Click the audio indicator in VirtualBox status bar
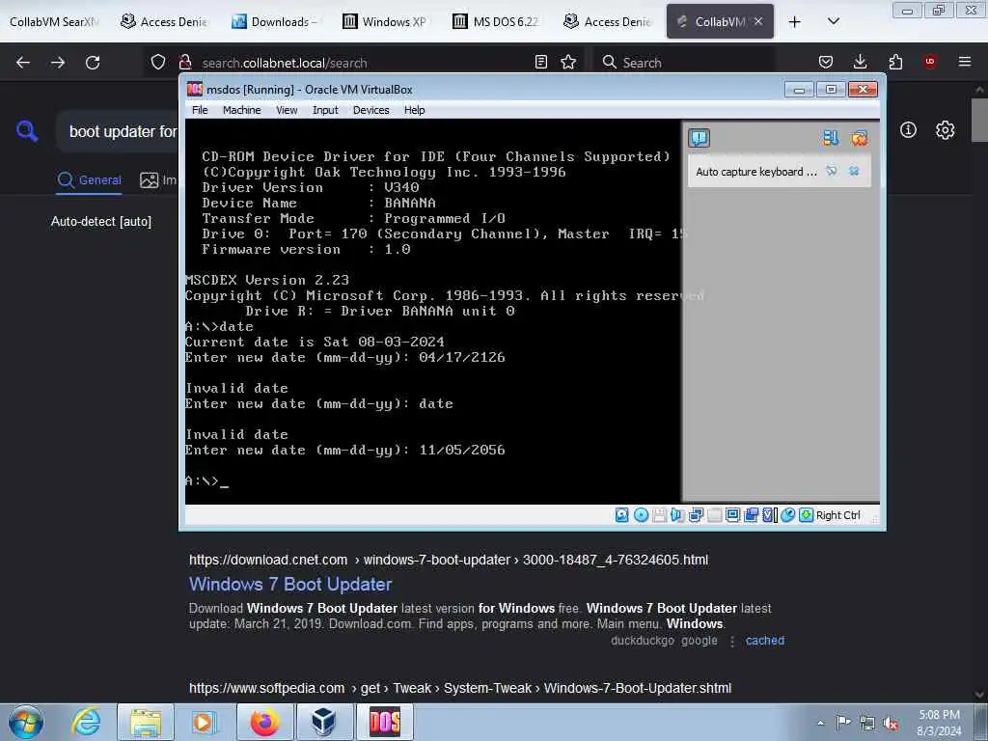The image size is (988, 741). [677, 515]
